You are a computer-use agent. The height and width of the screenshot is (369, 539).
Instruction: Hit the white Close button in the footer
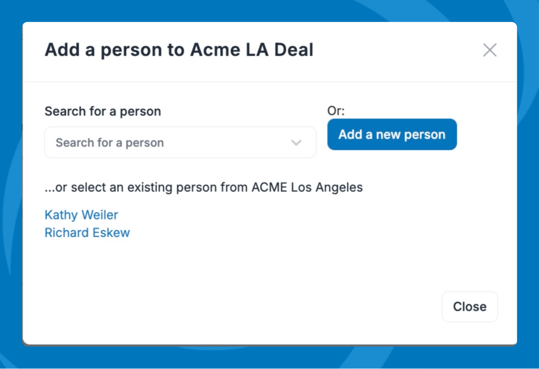click(470, 306)
